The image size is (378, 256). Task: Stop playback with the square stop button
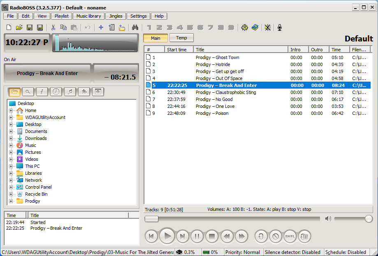coord(212,237)
